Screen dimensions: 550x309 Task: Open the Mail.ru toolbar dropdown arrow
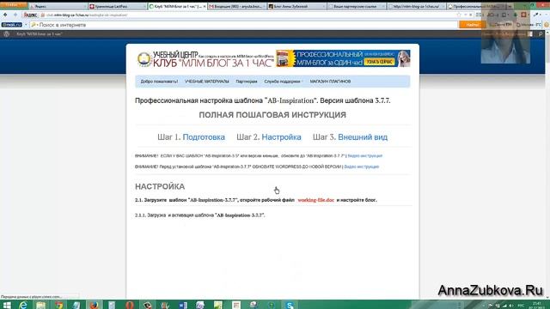click(26, 25)
